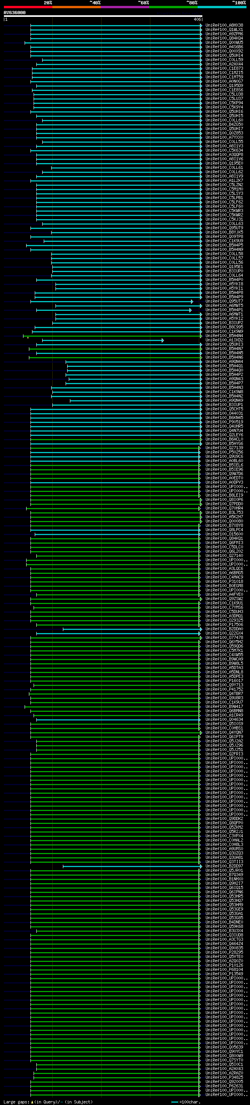This screenshot has width=250, height=1105.
Task: Click the UniRef100_B2DDA0 cyan alignment bar
Action: [132, 629]
